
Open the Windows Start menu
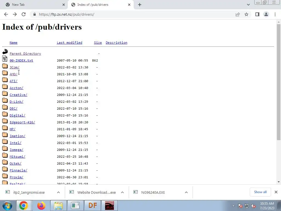(7, 206)
